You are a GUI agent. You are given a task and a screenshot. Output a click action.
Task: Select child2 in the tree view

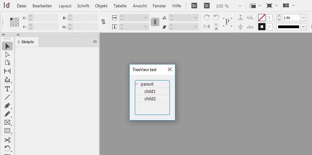coord(152,99)
